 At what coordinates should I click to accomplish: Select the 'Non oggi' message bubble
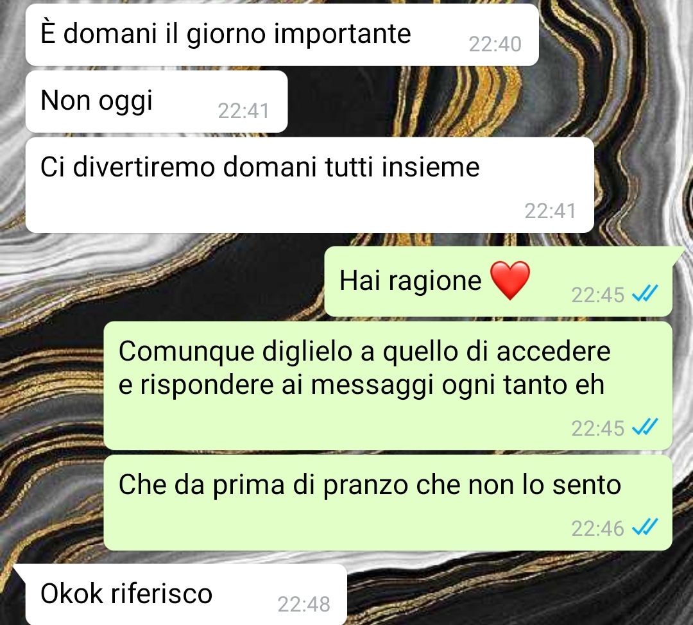[157, 101]
